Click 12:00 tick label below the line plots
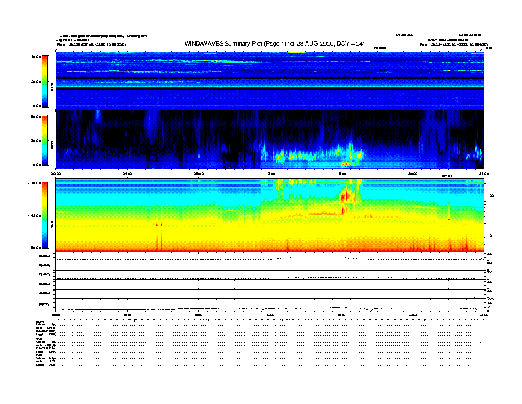The width and height of the screenshot is (522, 404). [270, 314]
